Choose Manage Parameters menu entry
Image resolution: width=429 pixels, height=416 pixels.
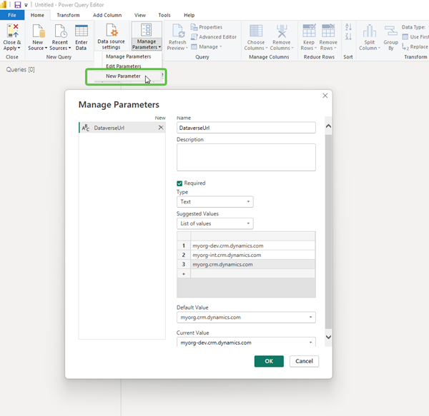coord(128,56)
